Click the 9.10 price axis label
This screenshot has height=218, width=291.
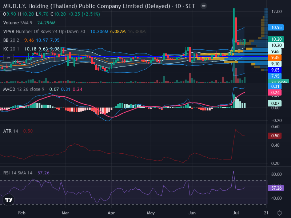pos(275,64)
